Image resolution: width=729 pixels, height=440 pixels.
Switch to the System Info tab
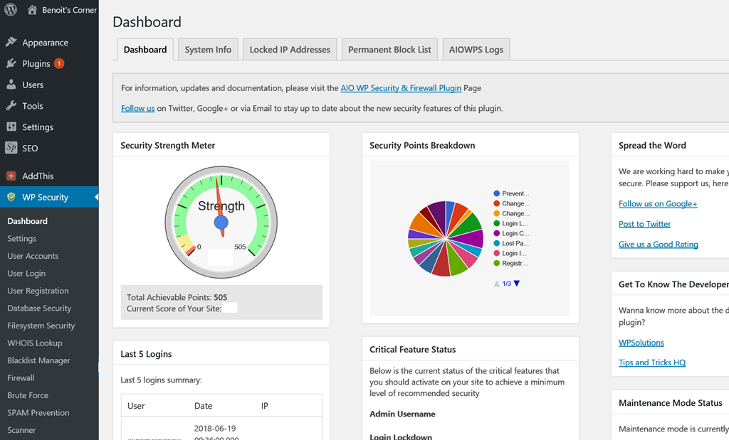[208, 50]
